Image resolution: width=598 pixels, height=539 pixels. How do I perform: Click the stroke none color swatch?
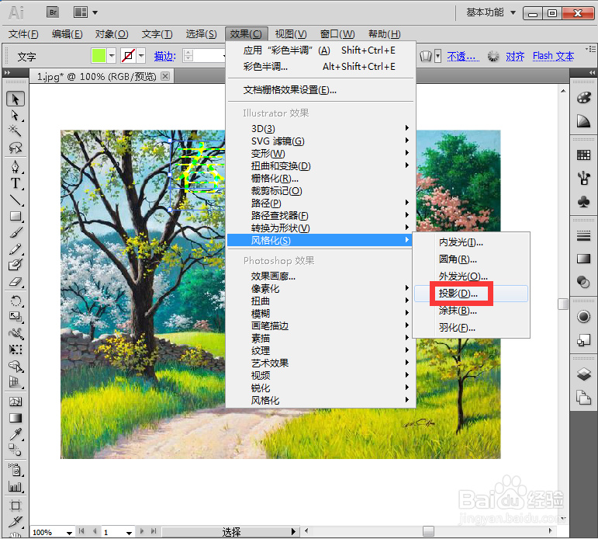click(129, 56)
